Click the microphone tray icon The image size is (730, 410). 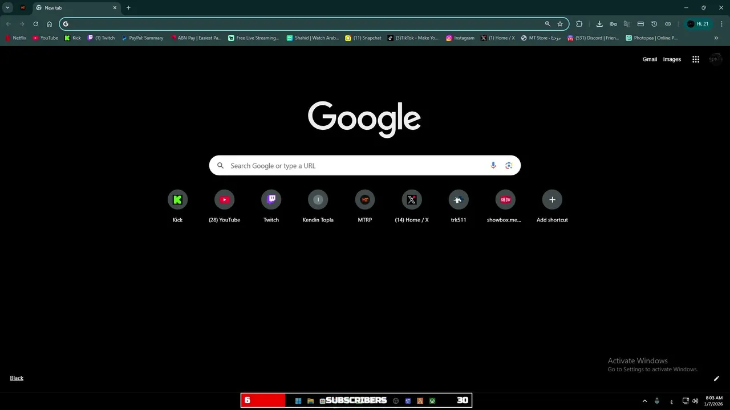[x=657, y=401]
